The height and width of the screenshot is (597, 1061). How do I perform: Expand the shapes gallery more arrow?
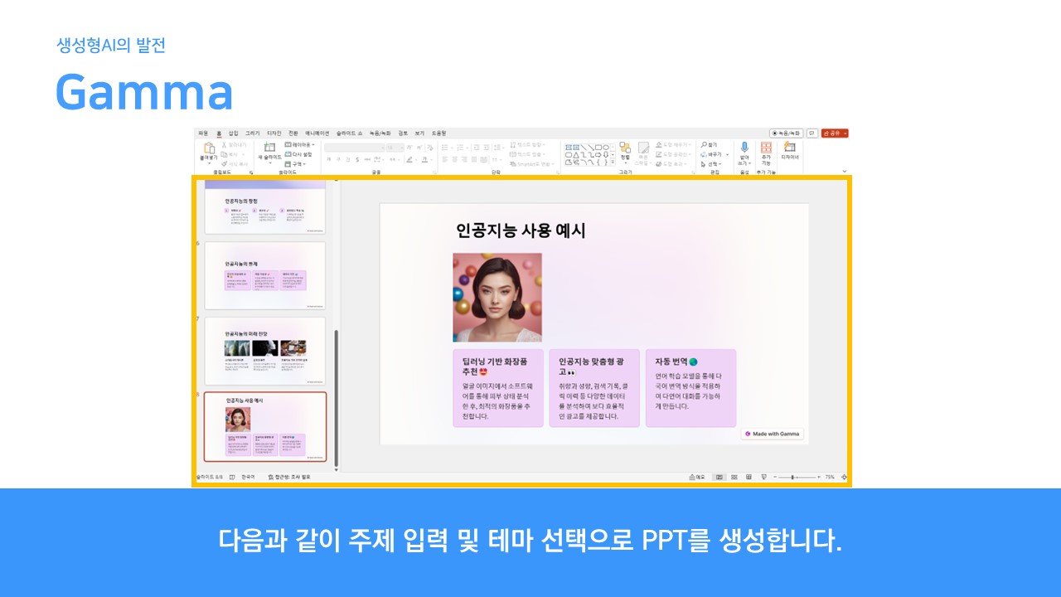pyautogui.click(x=613, y=163)
